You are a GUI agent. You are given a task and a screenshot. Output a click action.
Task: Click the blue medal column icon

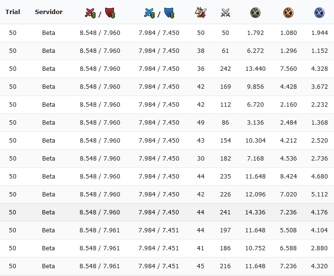pyautogui.click(x=319, y=13)
